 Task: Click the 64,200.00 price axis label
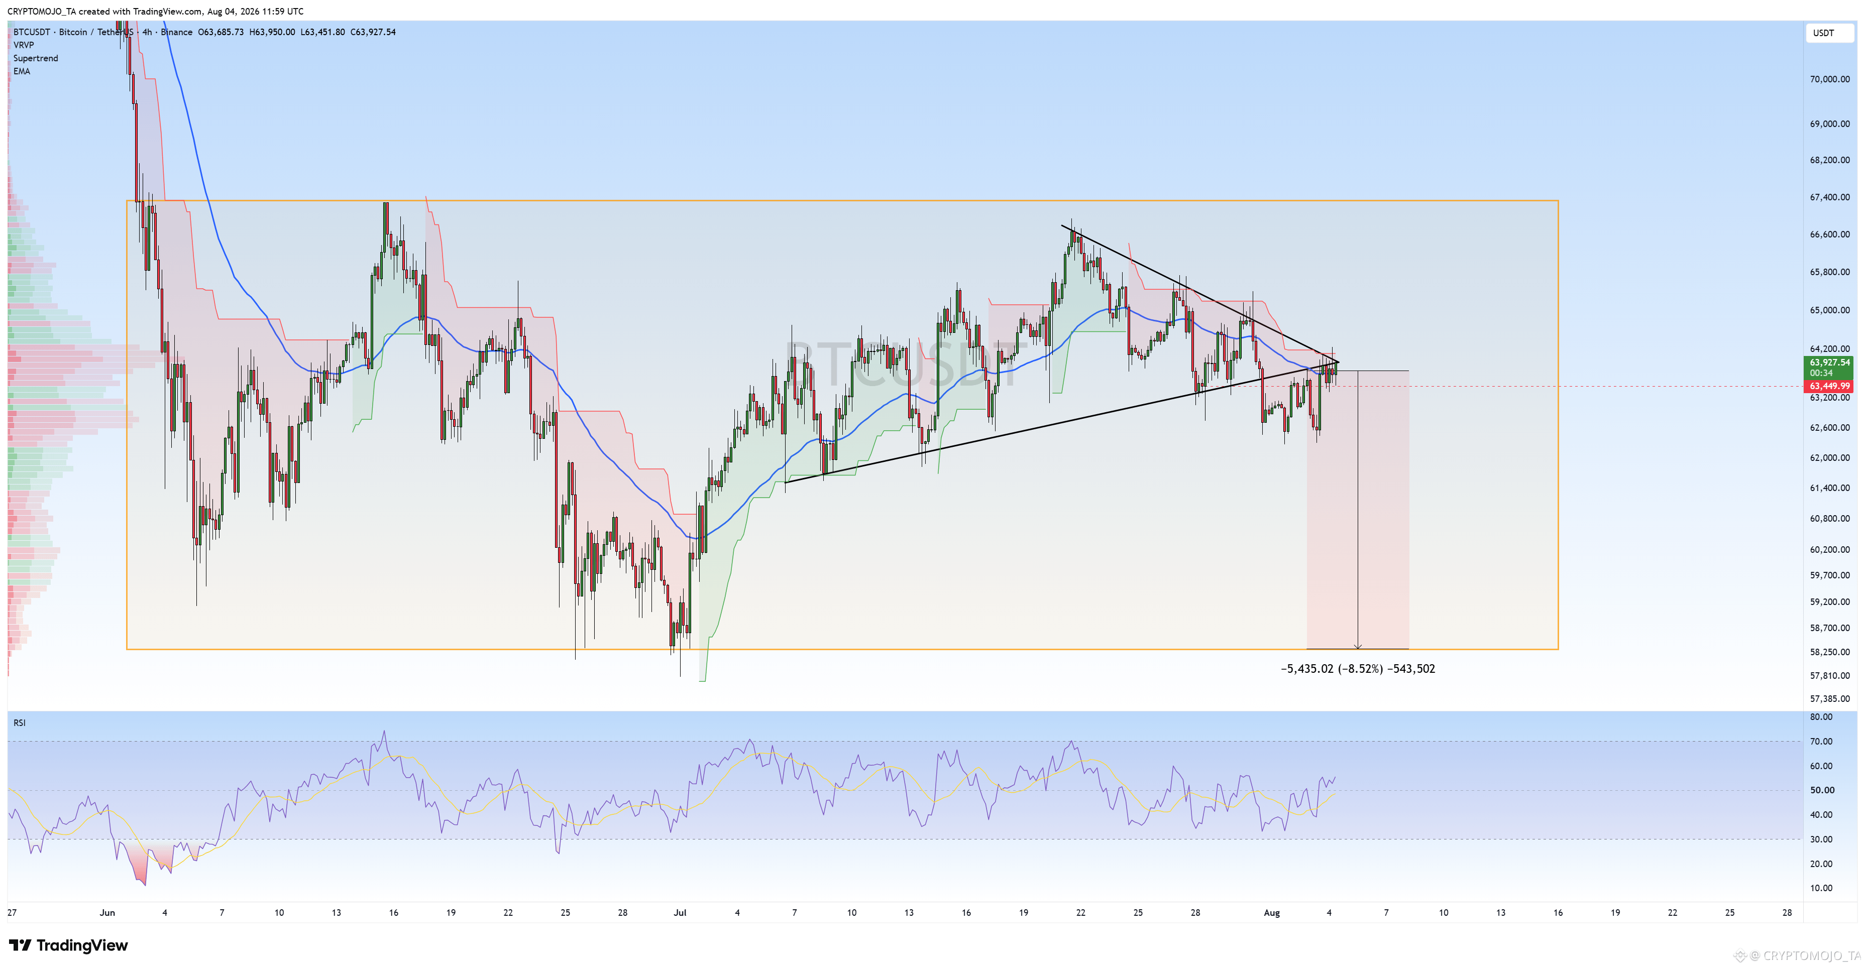pyautogui.click(x=1829, y=349)
